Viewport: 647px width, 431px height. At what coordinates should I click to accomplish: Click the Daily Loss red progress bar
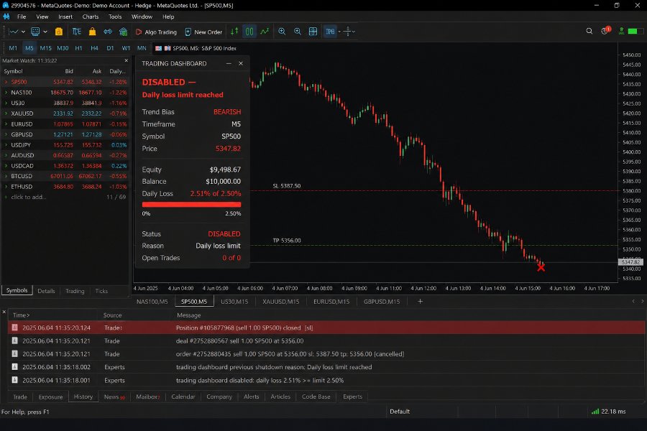click(x=191, y=204)
